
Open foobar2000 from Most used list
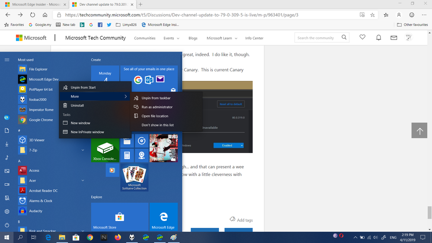[38, 99]
